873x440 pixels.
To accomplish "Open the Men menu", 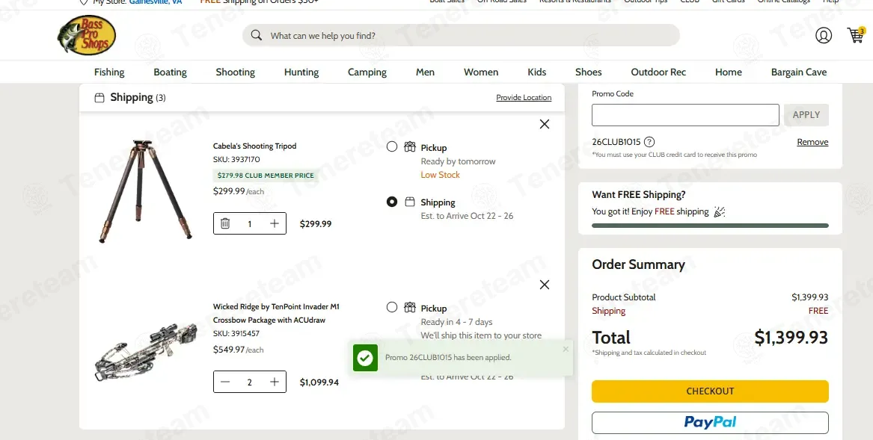I will [426, 72].
